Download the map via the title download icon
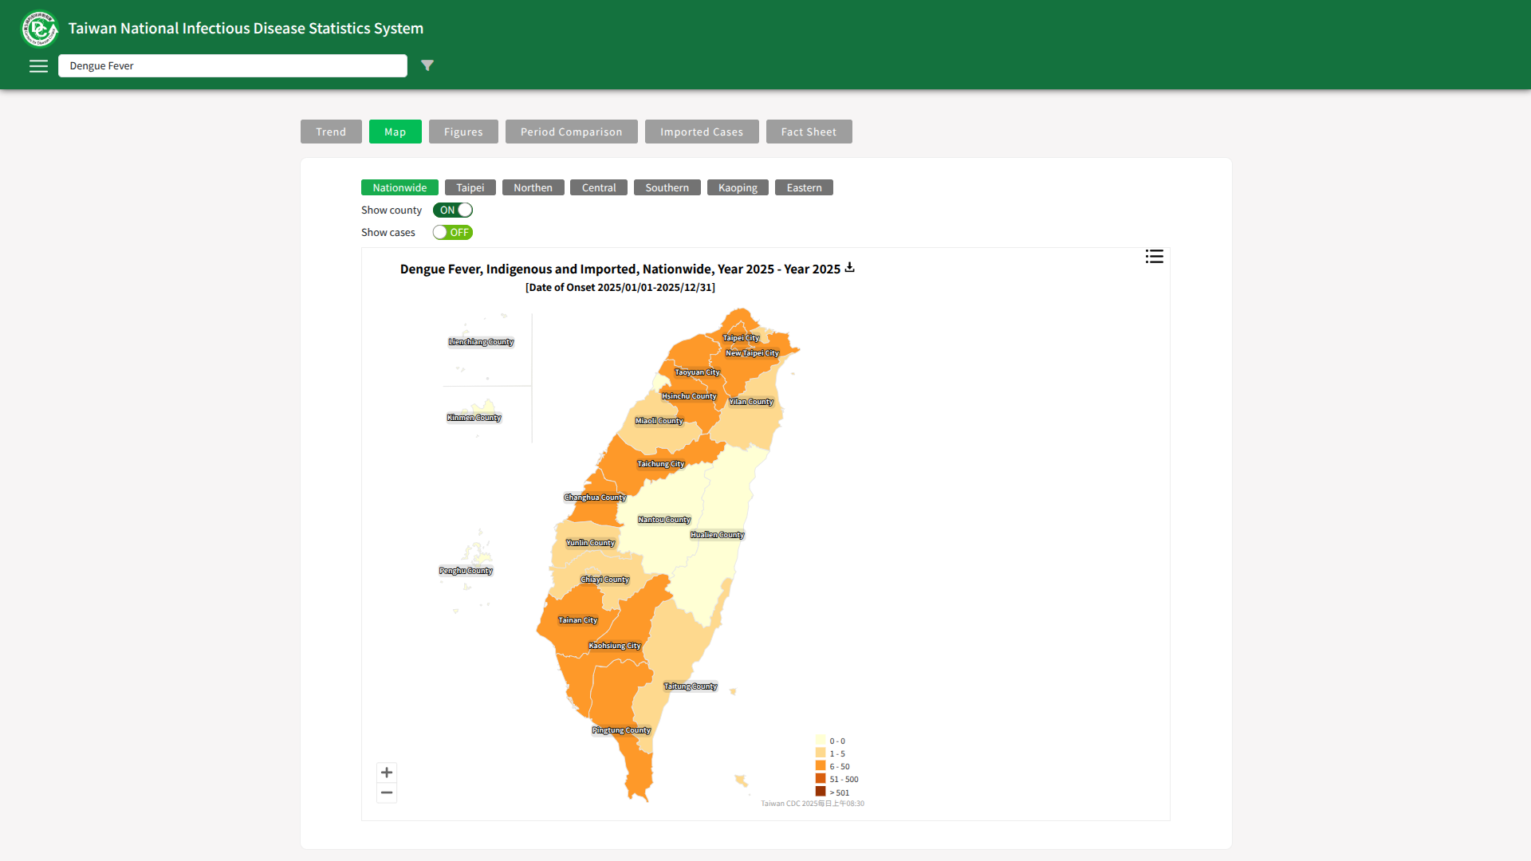The height and width of the screenshot is (861, 1531). click(x=849, y=268)
